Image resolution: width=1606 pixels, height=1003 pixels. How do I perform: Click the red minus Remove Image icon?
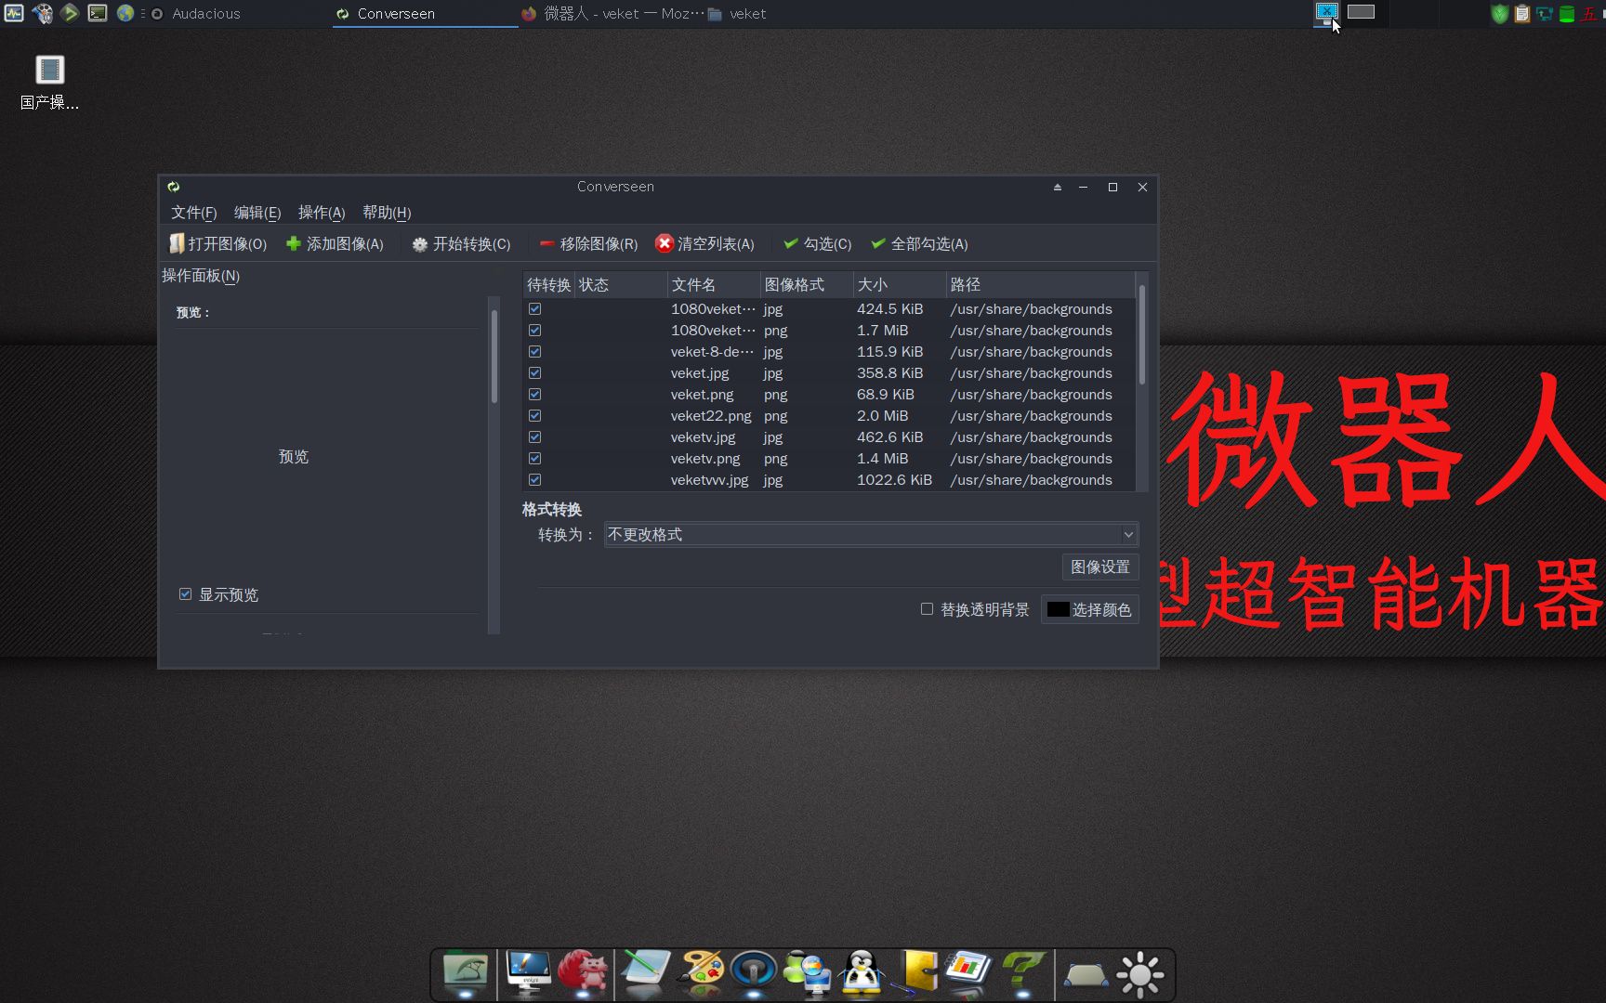546,244
